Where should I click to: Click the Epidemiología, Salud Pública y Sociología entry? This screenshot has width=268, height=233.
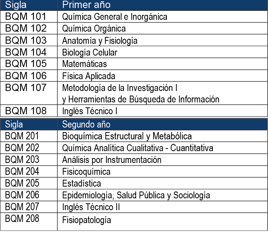[136, 196]
